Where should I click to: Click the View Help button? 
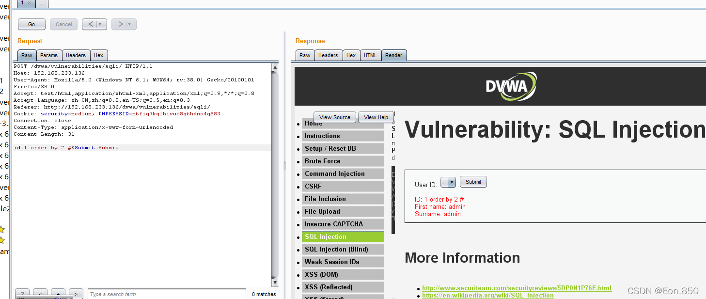point(376,117)
